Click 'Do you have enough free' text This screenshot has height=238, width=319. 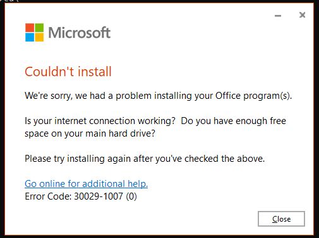pyautogui.click(x=233, y=121)
